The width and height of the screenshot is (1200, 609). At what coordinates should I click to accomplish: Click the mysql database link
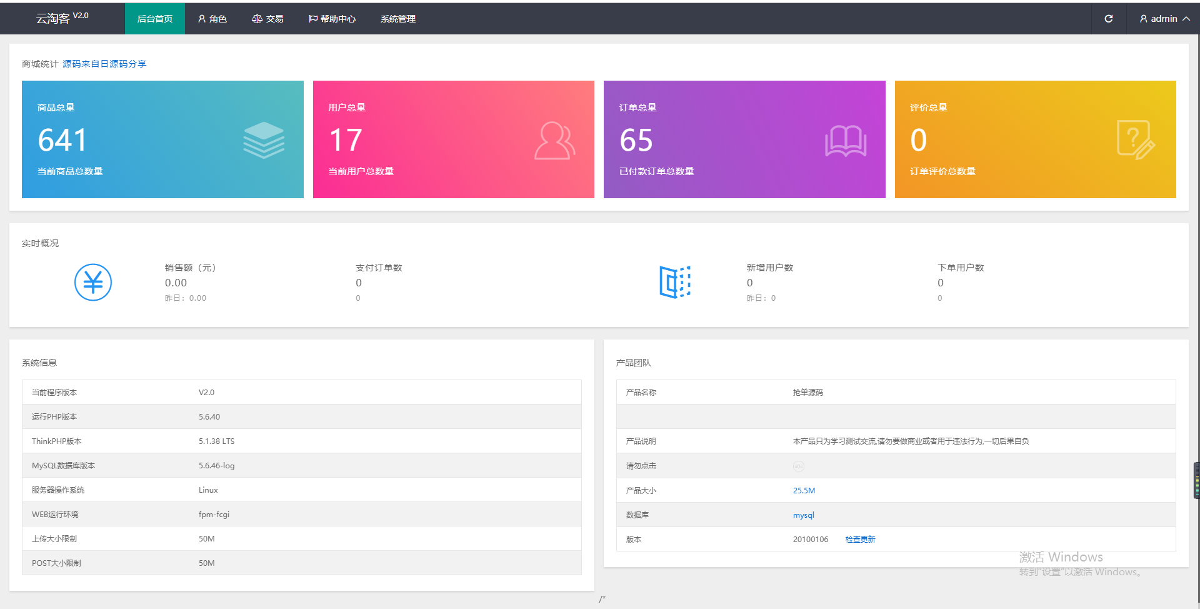[x=803, y=515]
